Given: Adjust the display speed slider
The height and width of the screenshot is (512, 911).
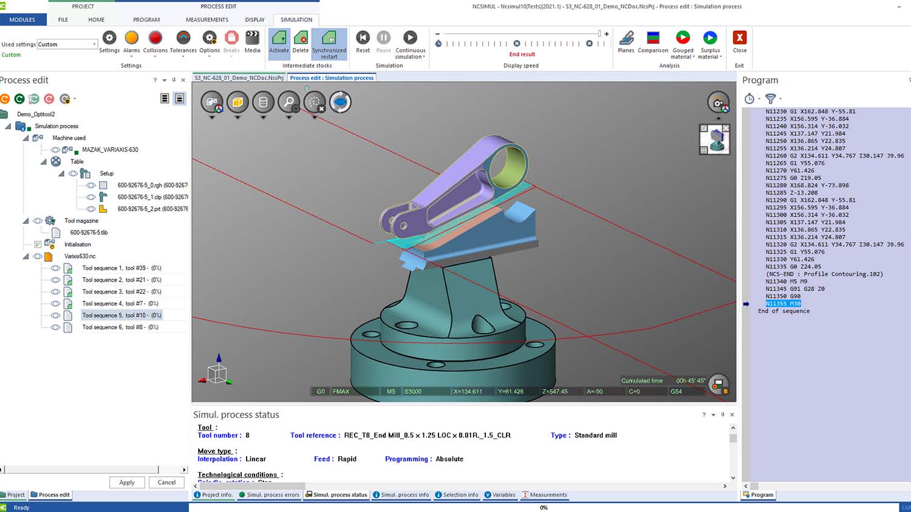Looking at the screenshot, I should [599, 34].
